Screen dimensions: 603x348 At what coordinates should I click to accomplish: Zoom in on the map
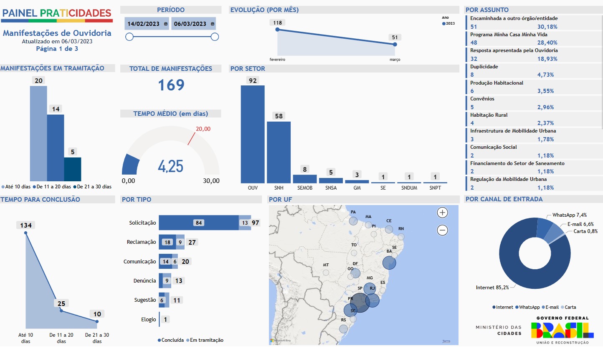point(442,213)
